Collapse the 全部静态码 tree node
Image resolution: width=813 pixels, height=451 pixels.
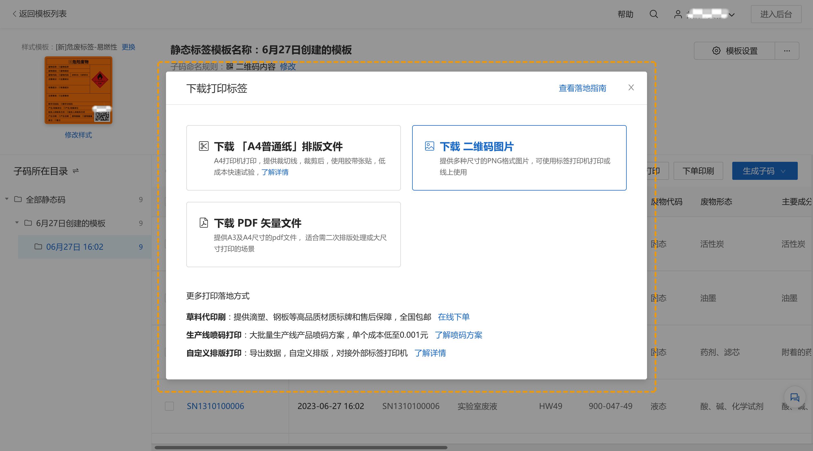point(7,199)
